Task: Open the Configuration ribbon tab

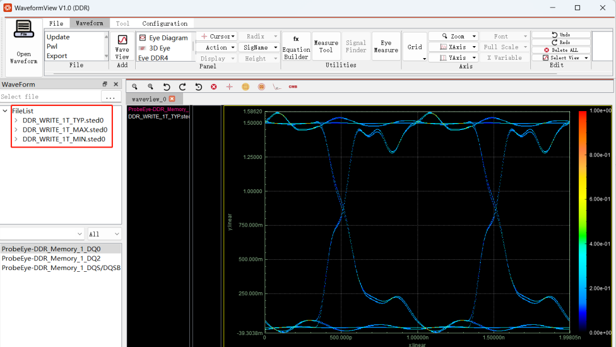Action: coord(165,23)
